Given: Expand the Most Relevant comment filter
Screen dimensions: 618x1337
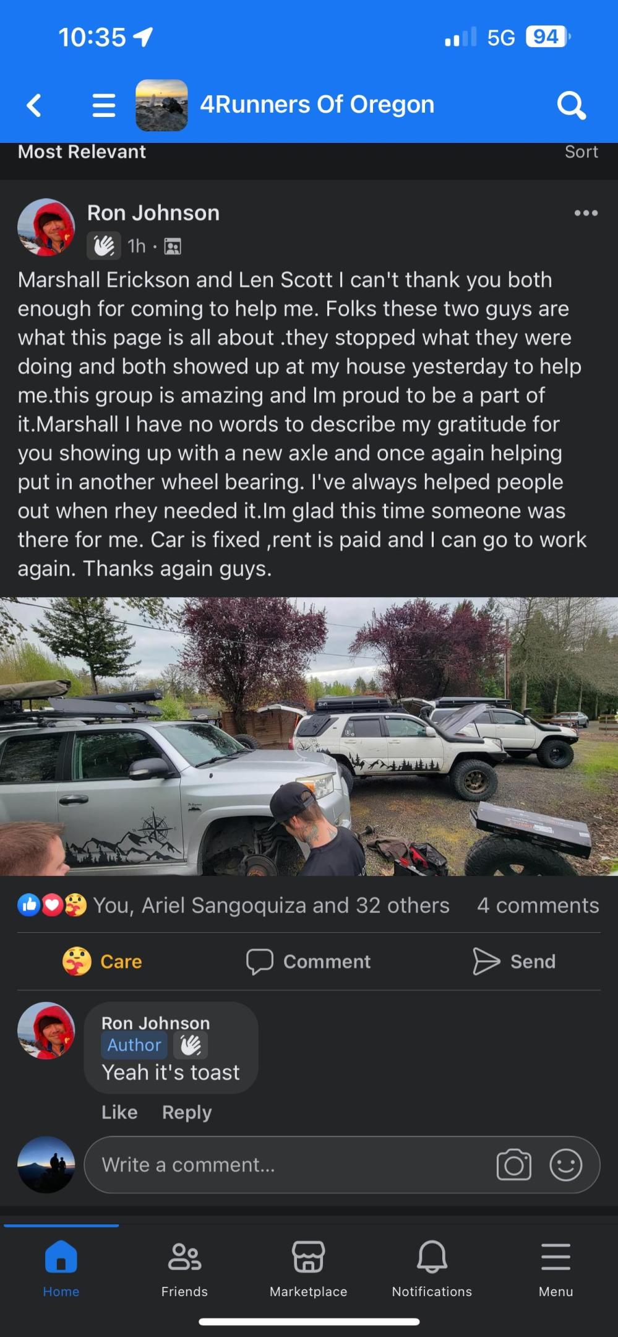Looking at the screenshot, I should [82, 152].
